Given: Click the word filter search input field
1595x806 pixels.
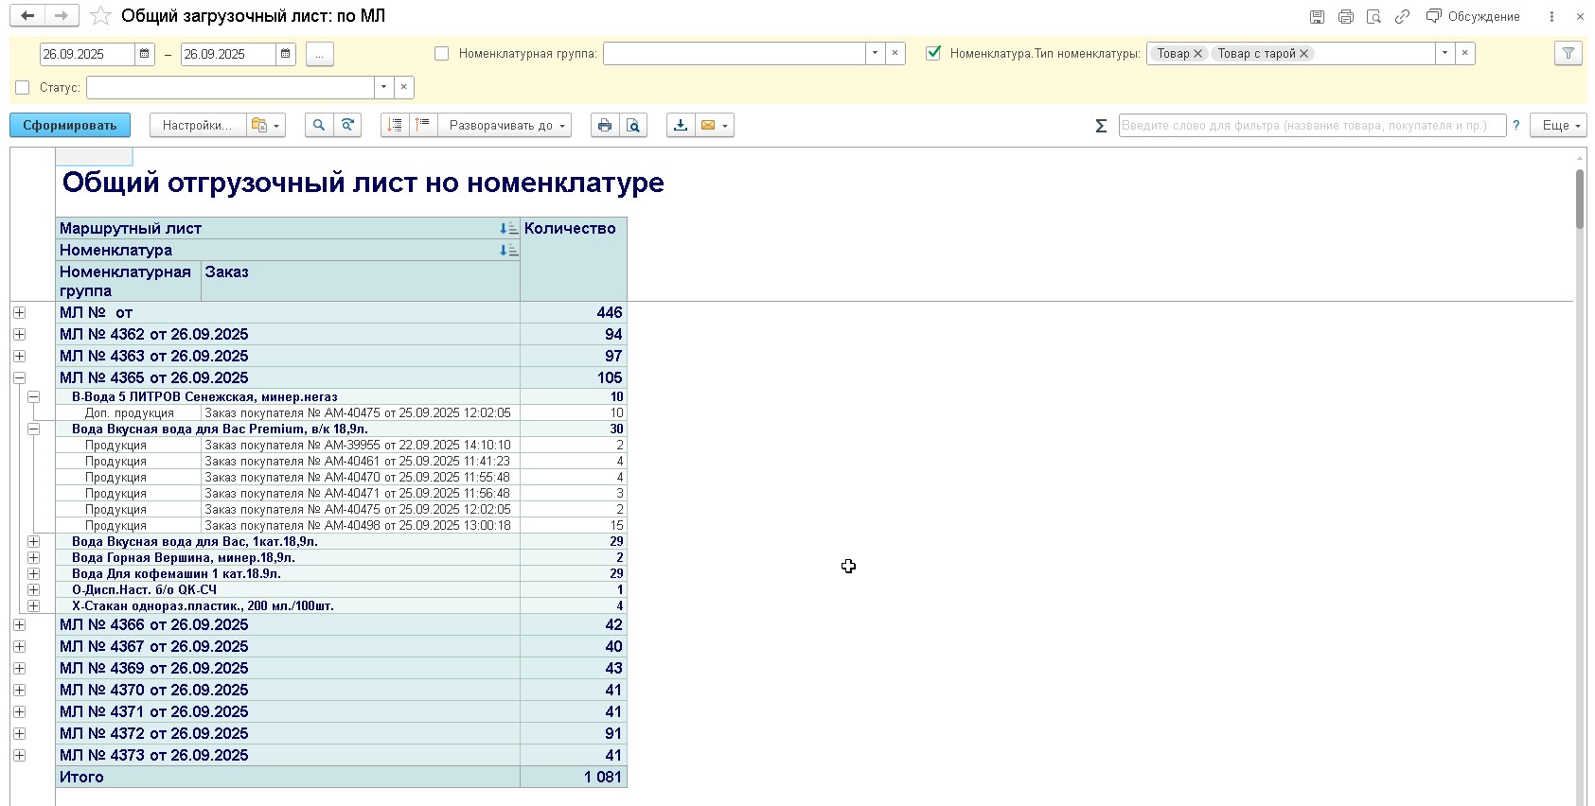Looking at the screenshot, I should tap(1311, 125).
